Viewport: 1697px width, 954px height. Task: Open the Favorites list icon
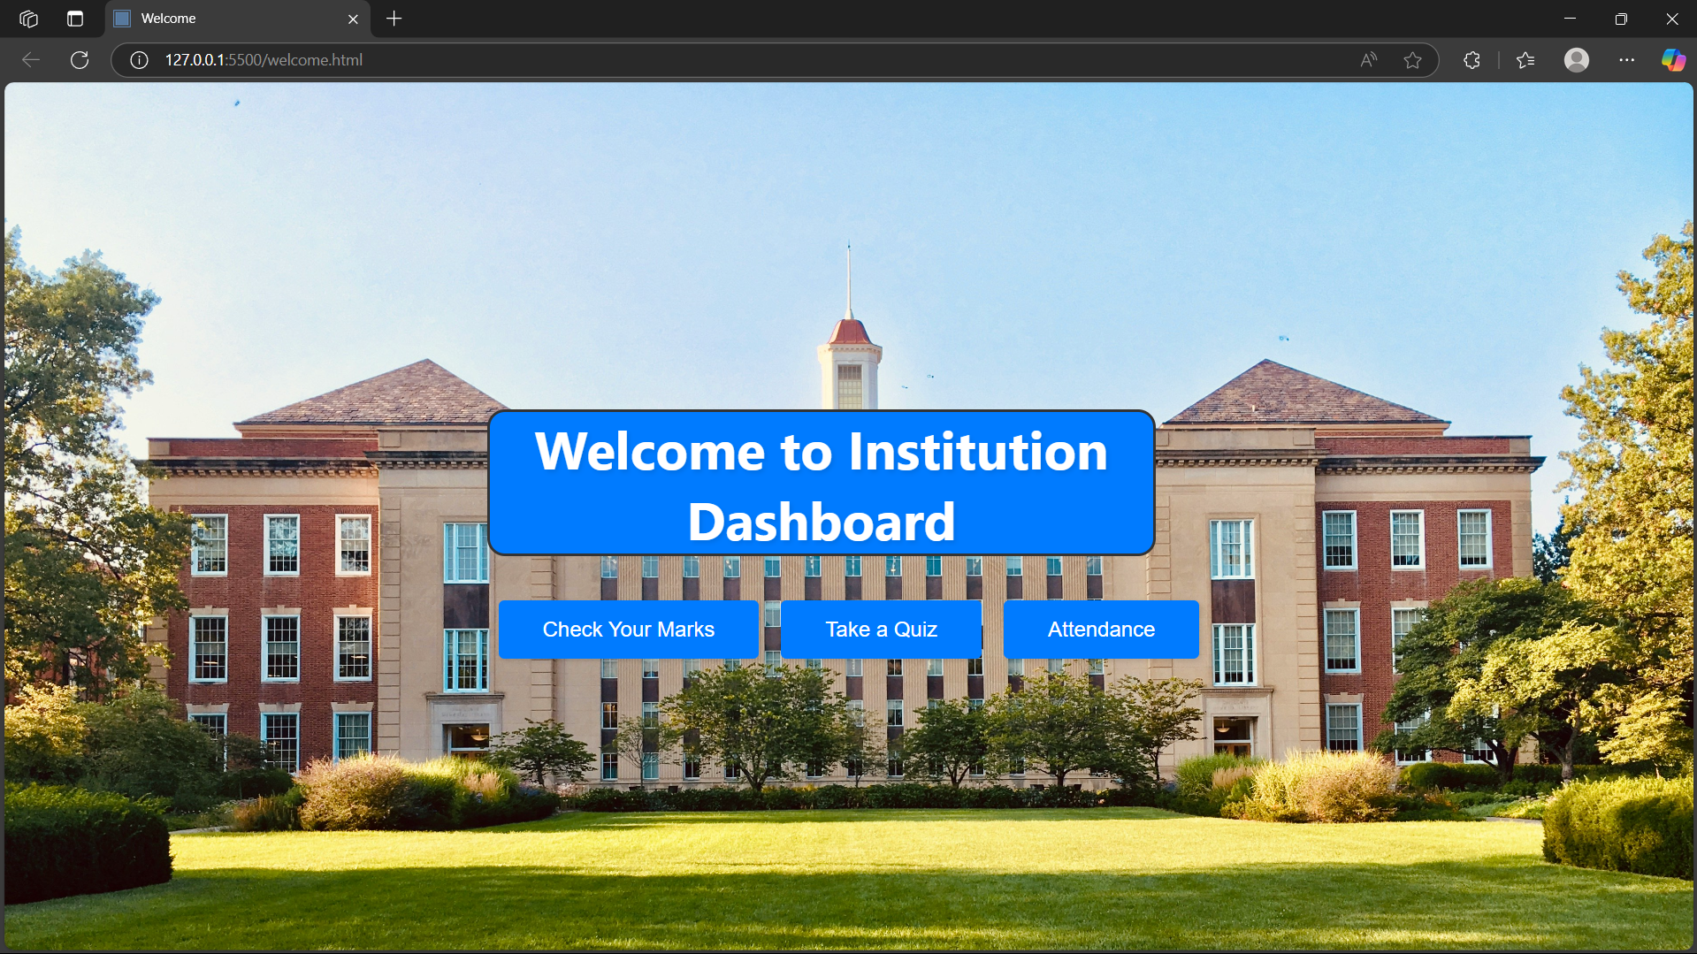click(1525, 60)
